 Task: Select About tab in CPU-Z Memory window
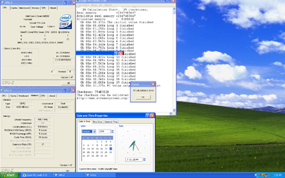click(x=52, y=96)
